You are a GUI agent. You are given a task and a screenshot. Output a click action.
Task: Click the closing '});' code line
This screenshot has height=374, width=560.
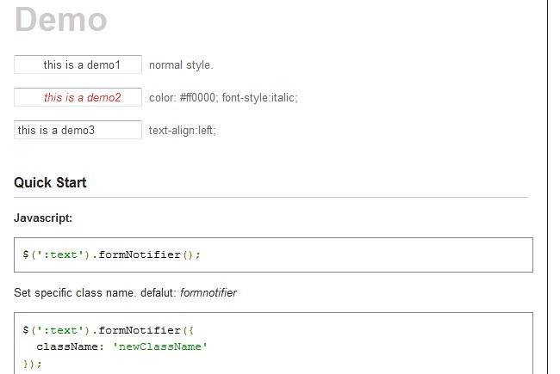coord(32,364)
